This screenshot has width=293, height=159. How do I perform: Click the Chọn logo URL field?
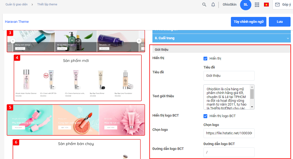[229, 133]
